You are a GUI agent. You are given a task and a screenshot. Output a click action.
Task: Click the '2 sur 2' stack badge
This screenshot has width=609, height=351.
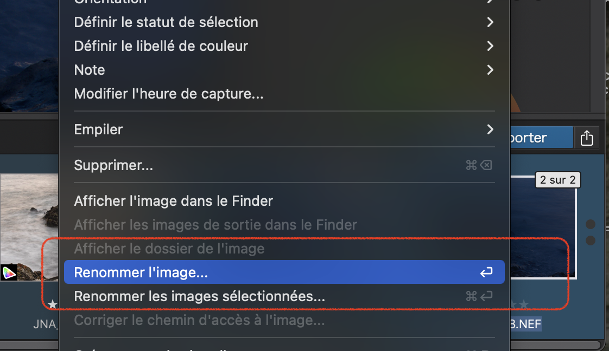click(x=557, y=180)
